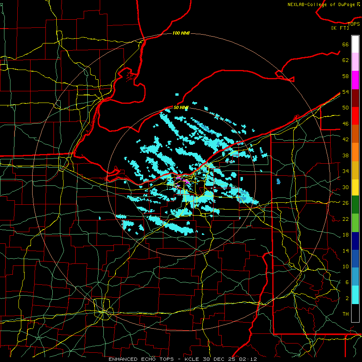Select the 100 NMI range ring label
The image size is (362, 362).
click(x=181, y=33)
